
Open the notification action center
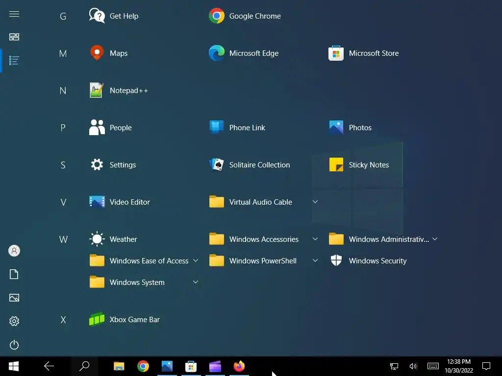486,366
